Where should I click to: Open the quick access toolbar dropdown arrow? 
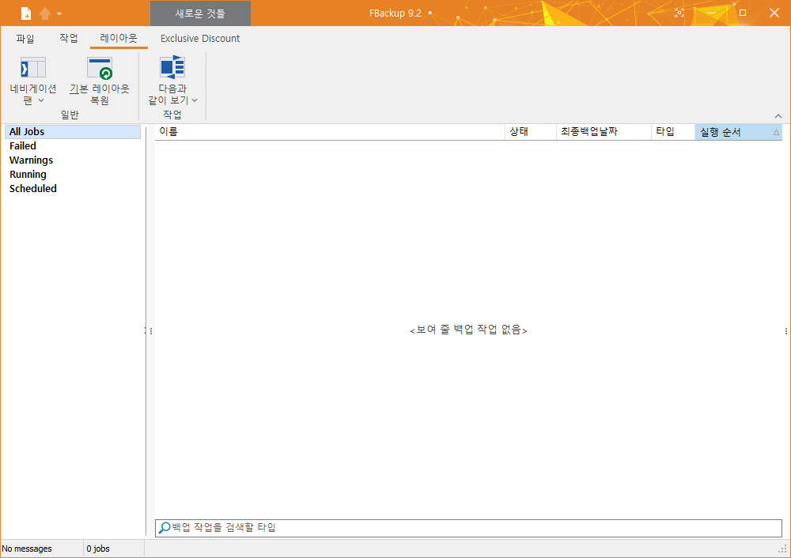click(59, 13)
